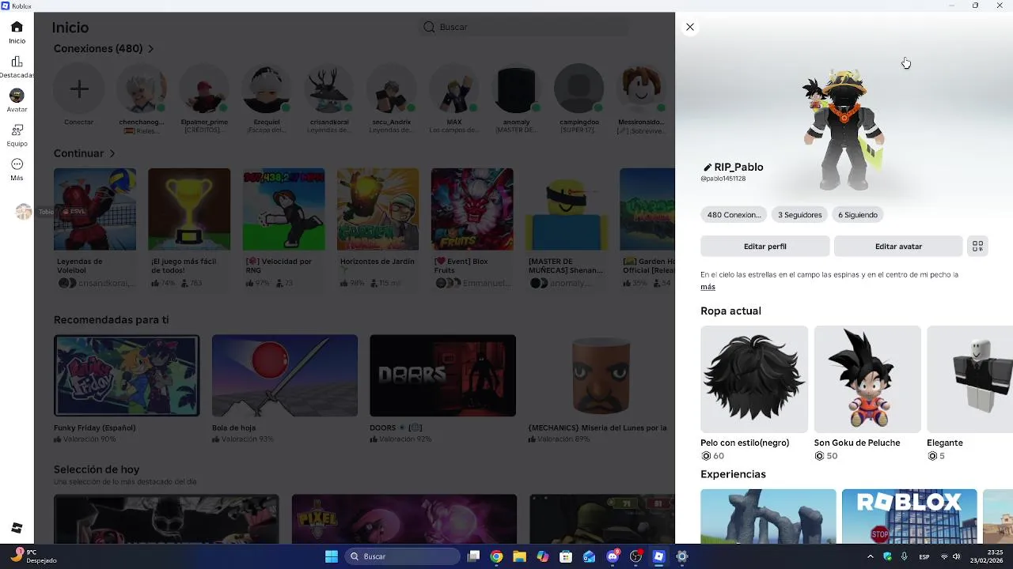Viewport: 1013px width, 569px height.
Task: Open the 3 Seguidores pill
Action: click(x=799, y=215)
